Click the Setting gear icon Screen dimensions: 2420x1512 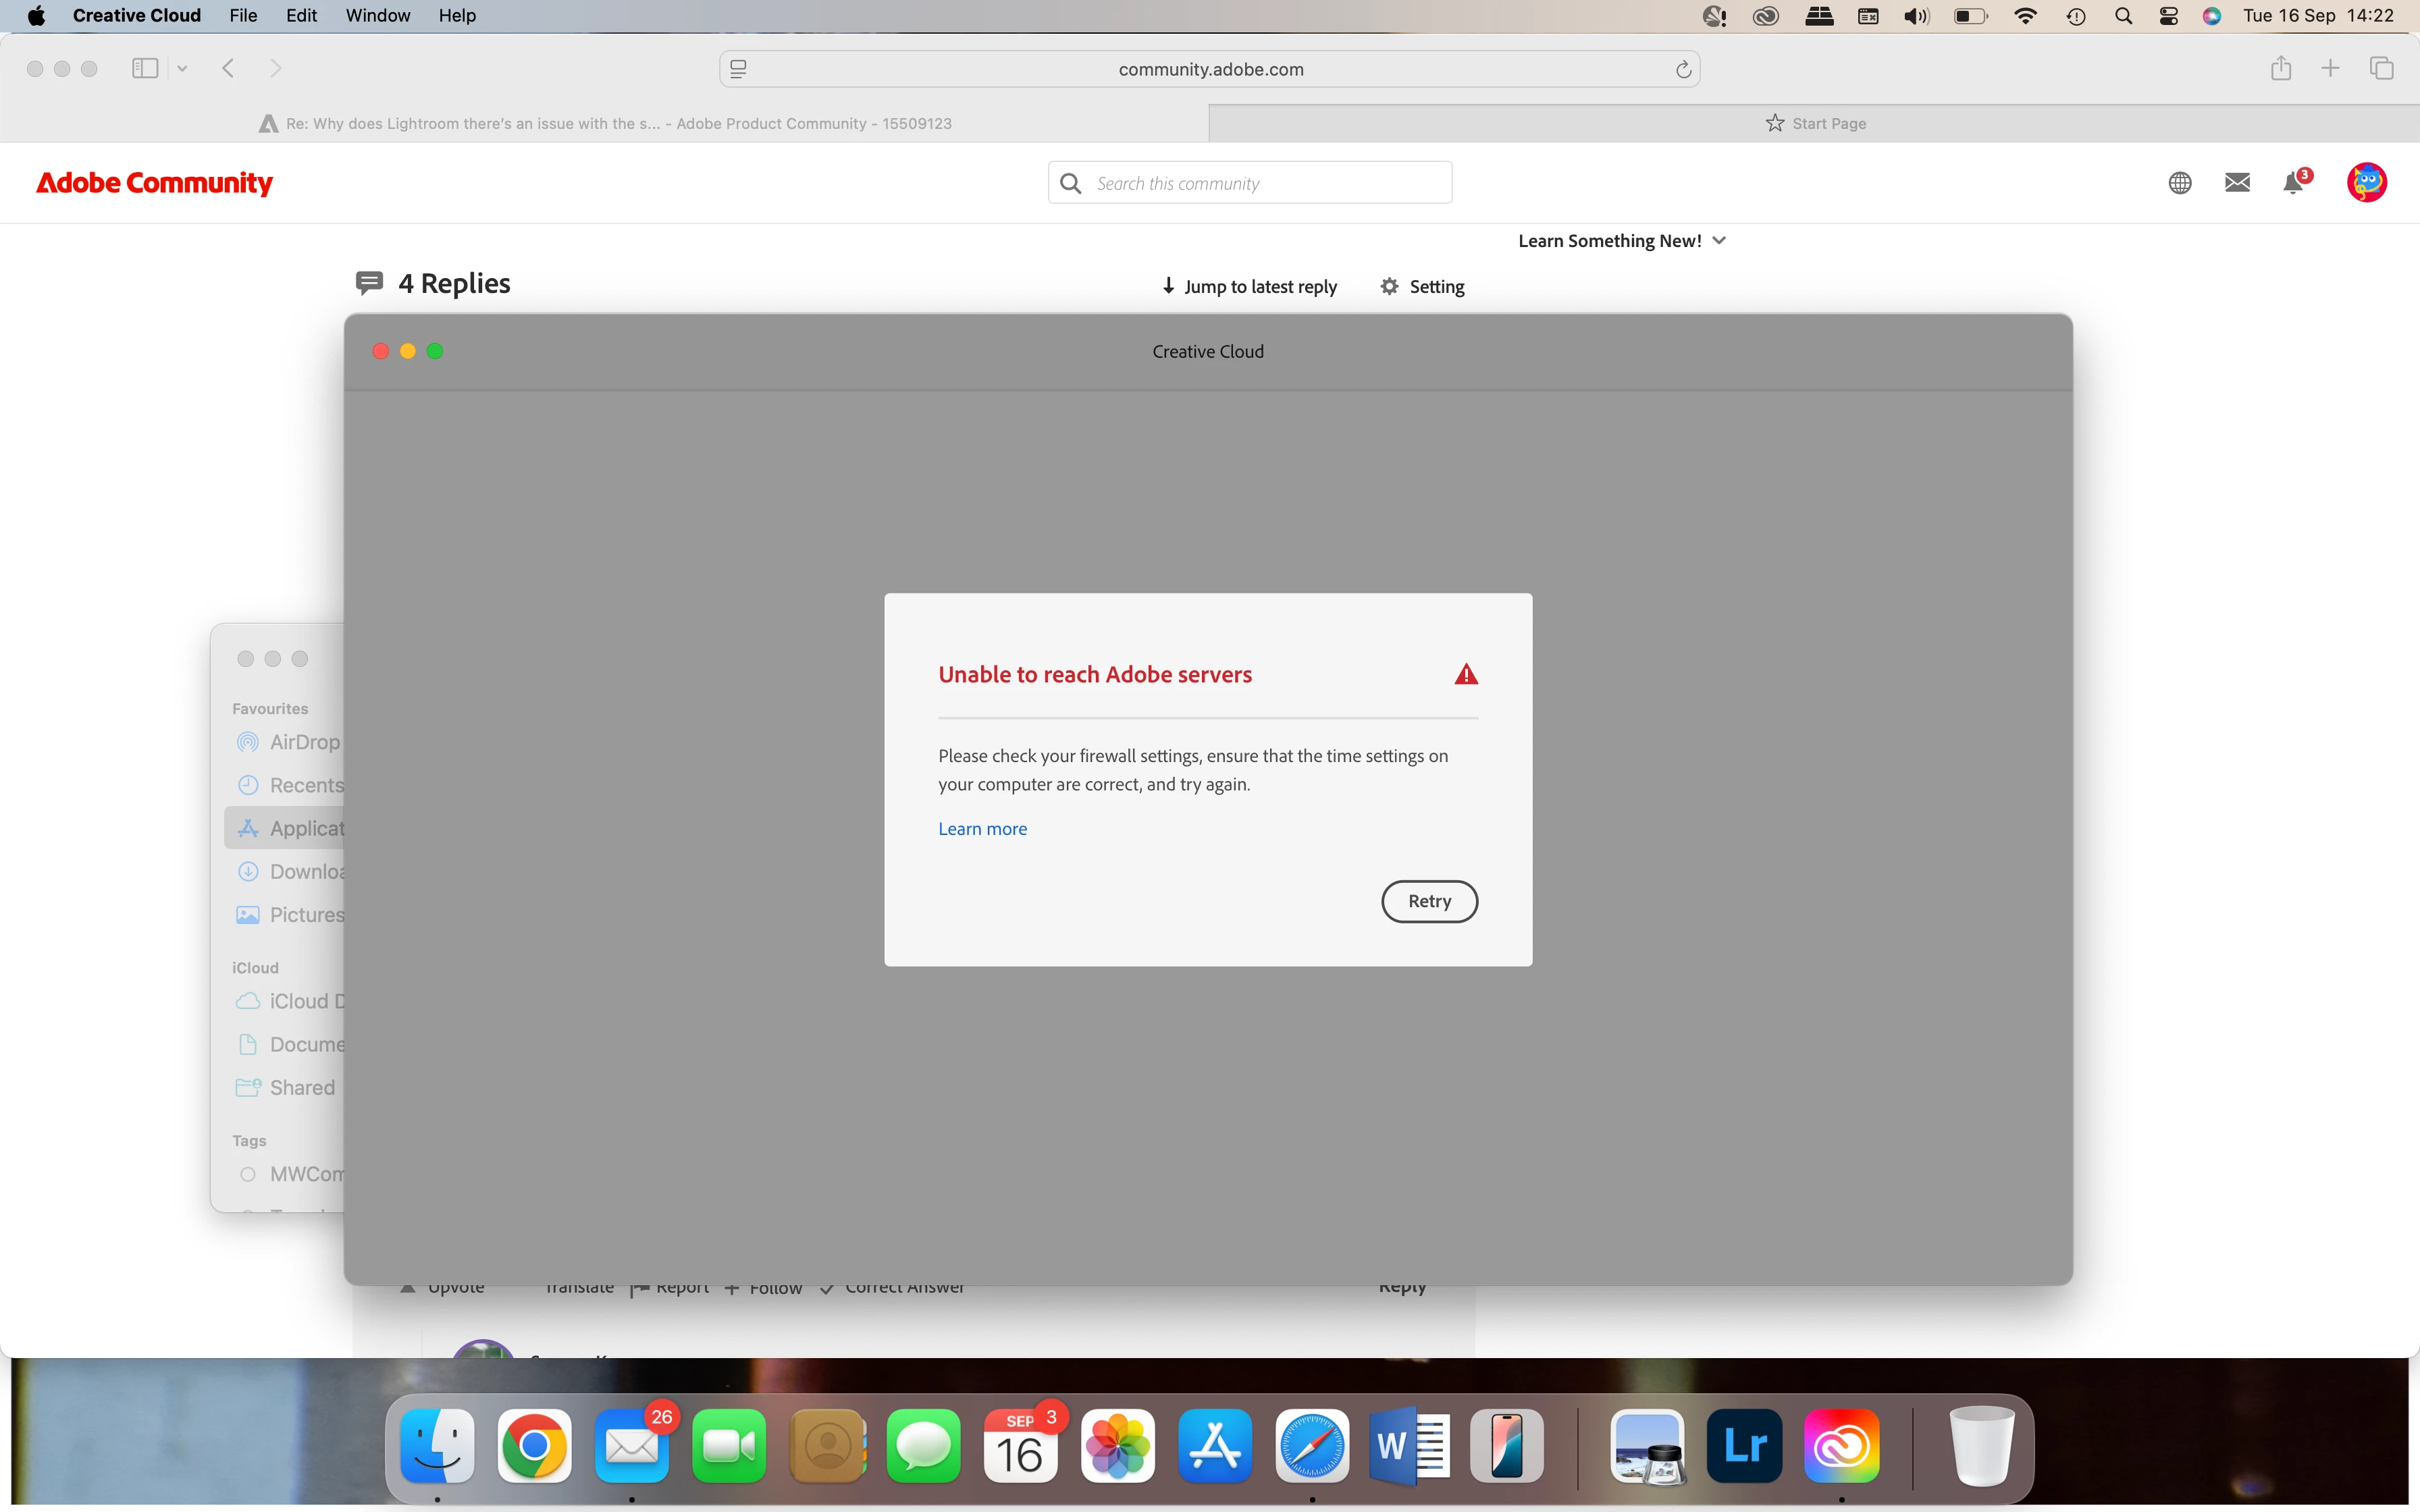click(1389, 286)
